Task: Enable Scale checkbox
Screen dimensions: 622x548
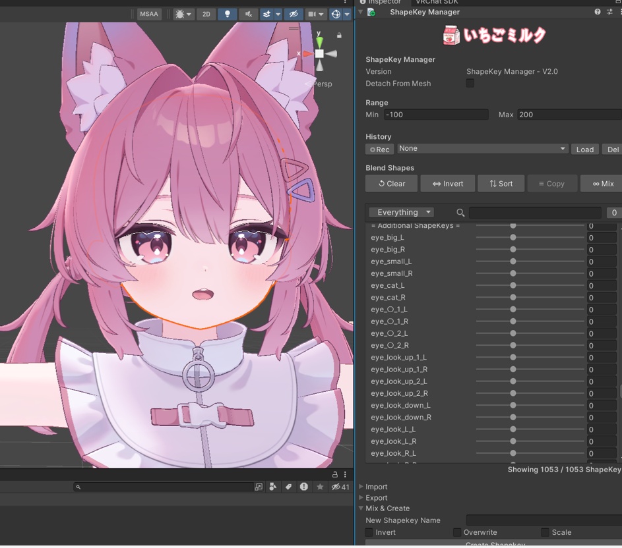Action: [x=545, y=532]
